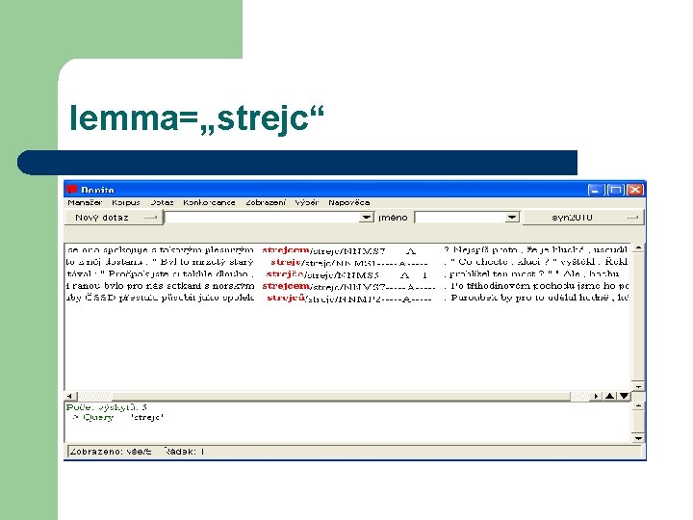Click the Řádek status bar entry

[x=184, y=452]
